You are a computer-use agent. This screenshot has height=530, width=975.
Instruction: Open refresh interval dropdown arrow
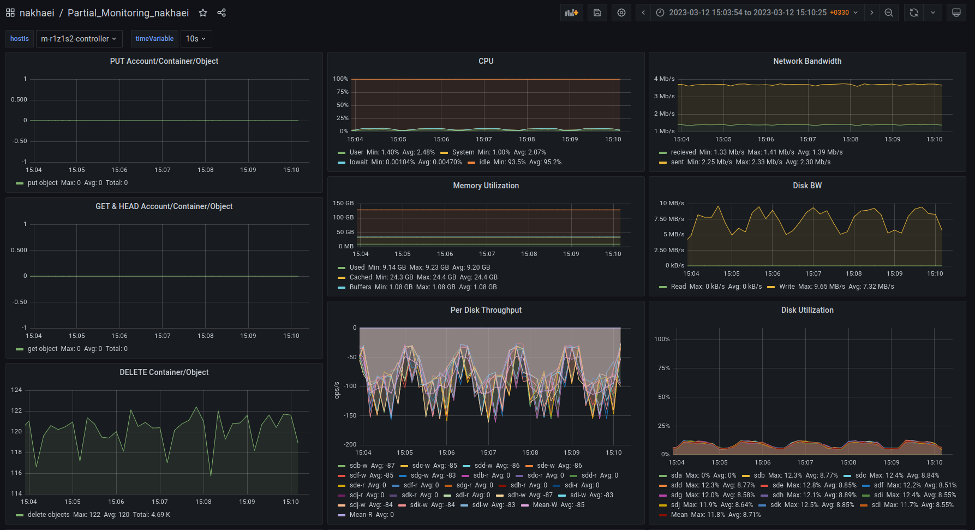933,13
